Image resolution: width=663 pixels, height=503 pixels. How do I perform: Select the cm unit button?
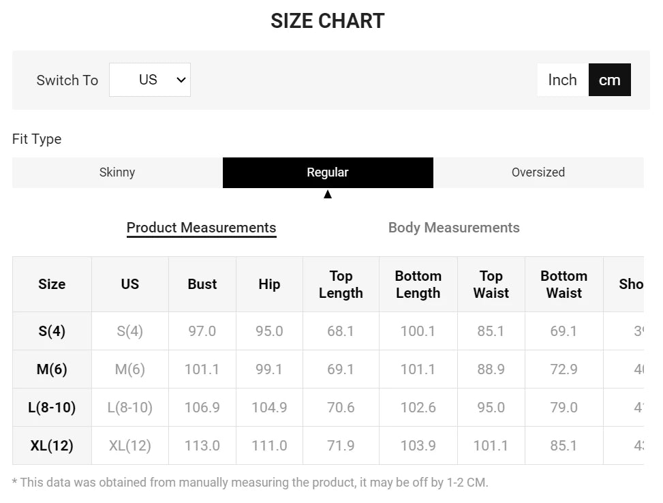[609, 80]
